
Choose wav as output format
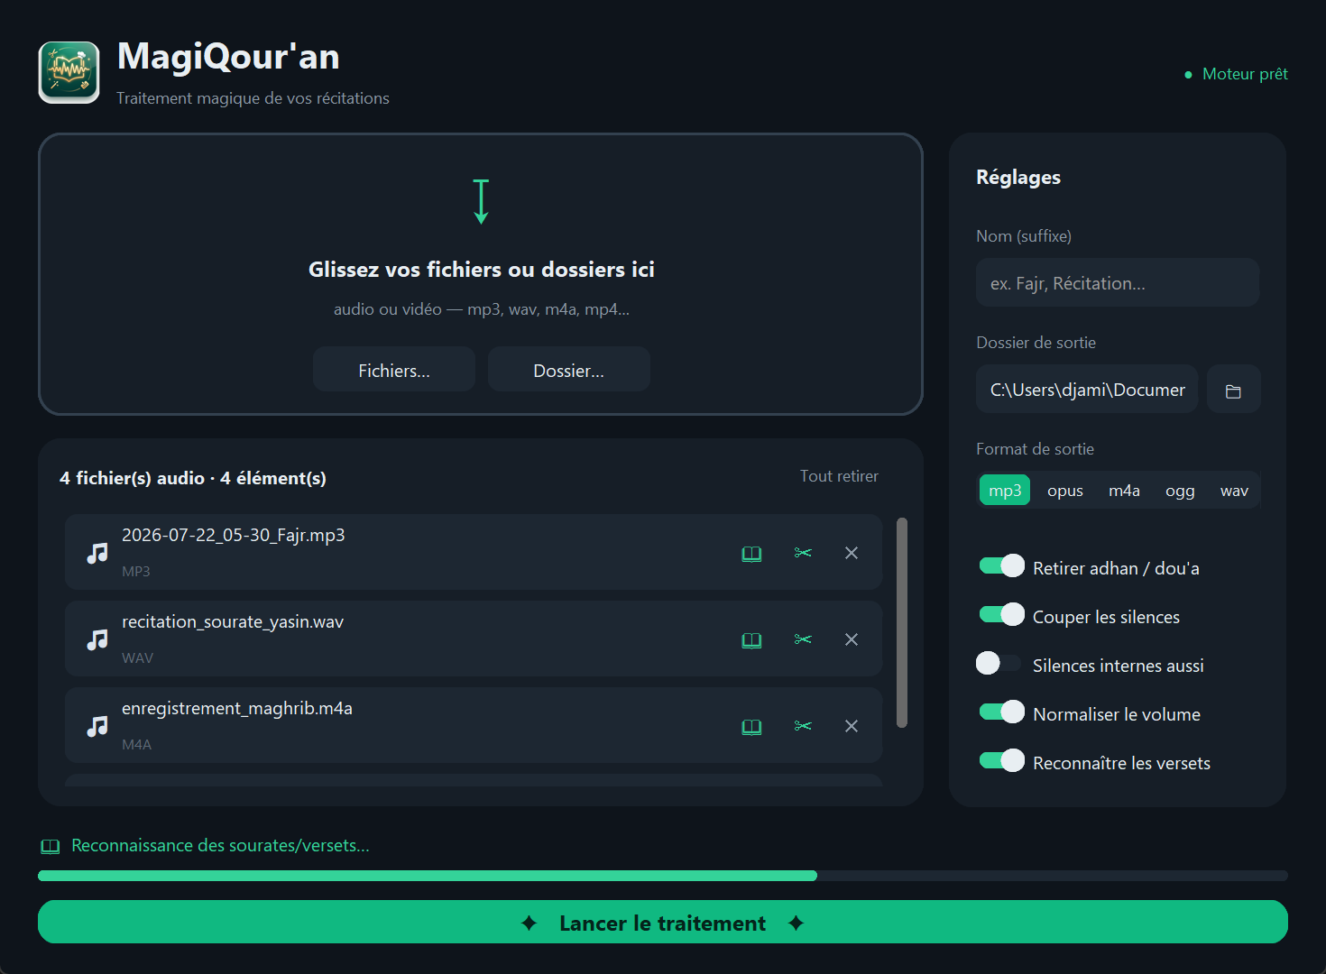pyautogui.click(x=1234, y=491)
